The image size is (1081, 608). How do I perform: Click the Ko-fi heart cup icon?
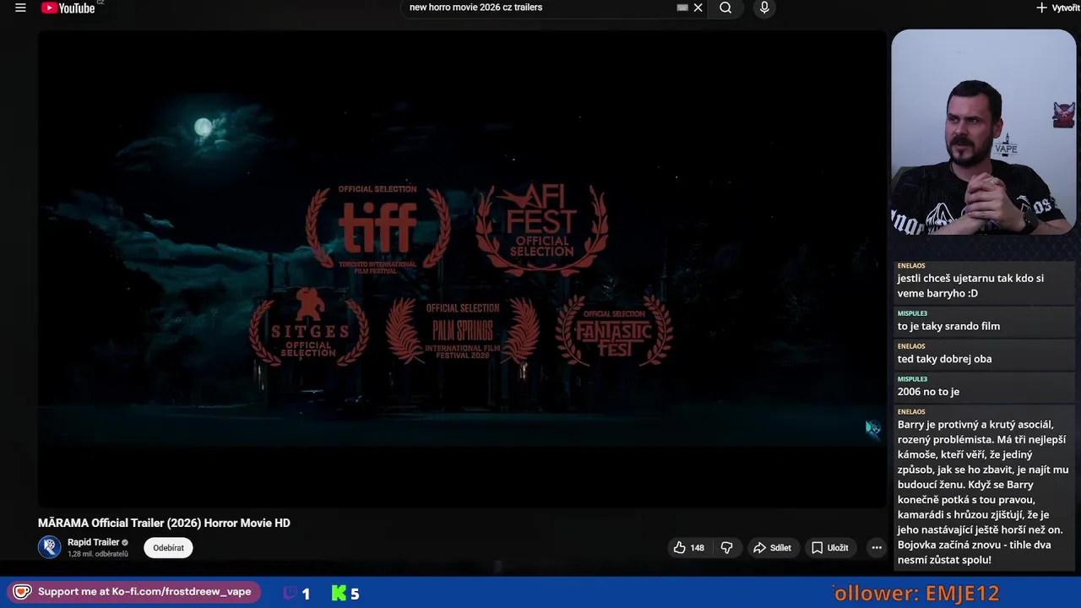pos(22,592)
